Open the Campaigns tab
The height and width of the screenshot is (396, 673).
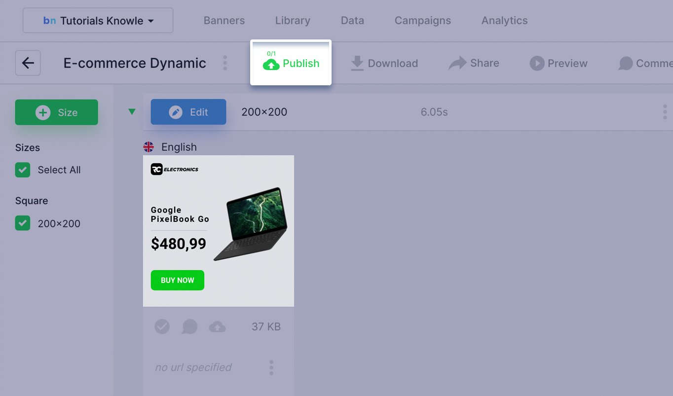click(x=422, y=21)
